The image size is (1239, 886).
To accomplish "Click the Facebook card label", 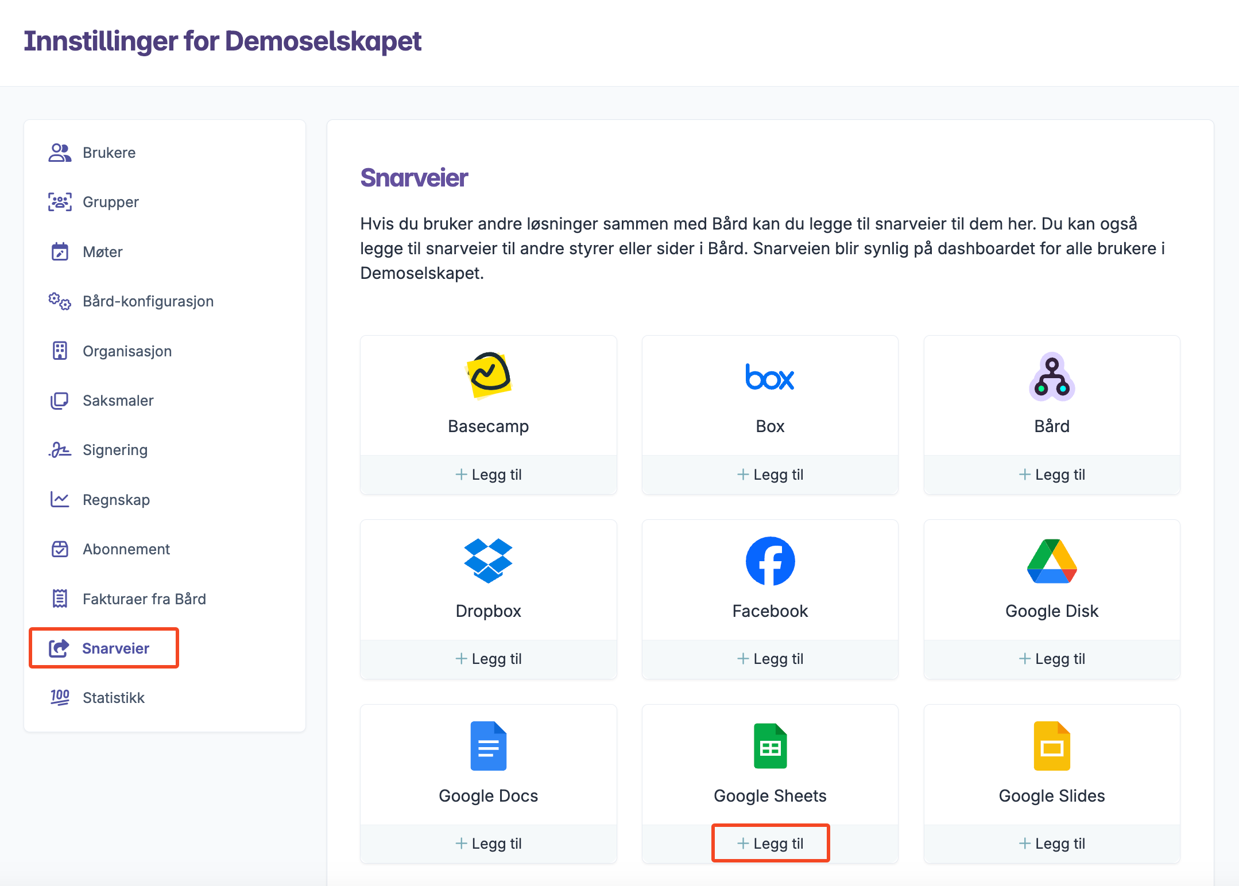I will coord(770,611).
